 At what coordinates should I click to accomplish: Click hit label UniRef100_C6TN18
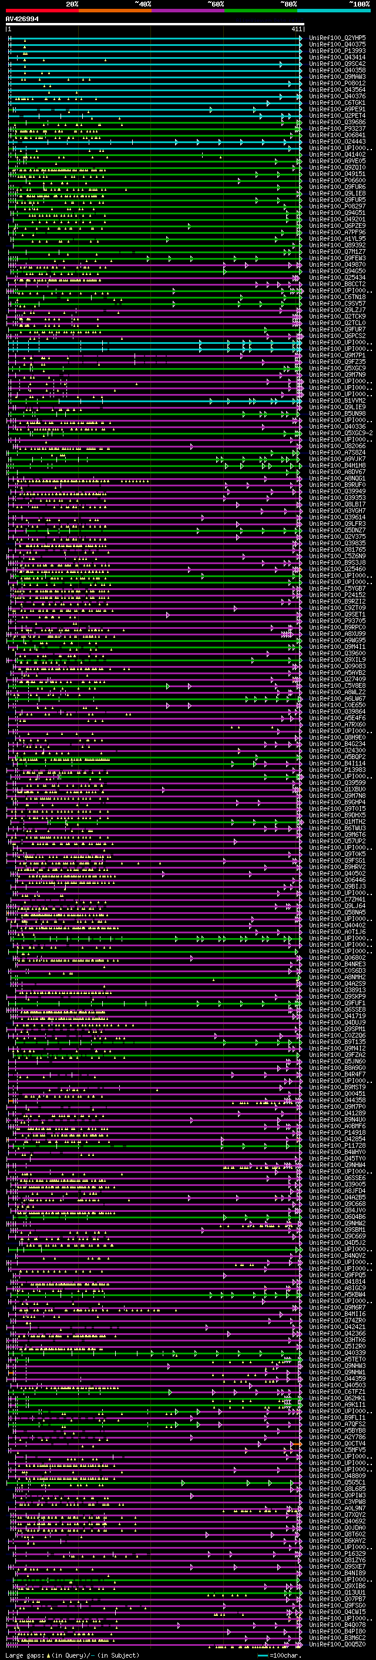(337, 297)
